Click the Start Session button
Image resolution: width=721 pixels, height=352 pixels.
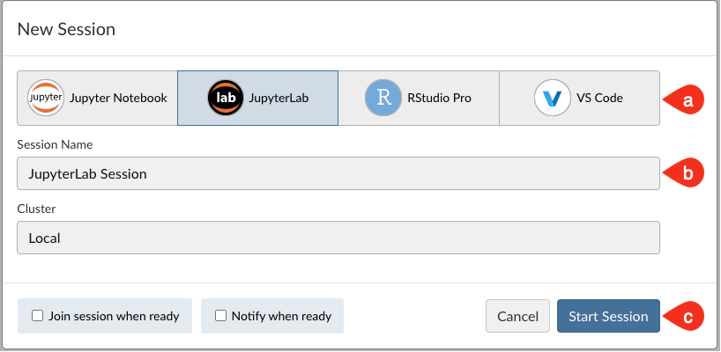(x=608, y=316)
